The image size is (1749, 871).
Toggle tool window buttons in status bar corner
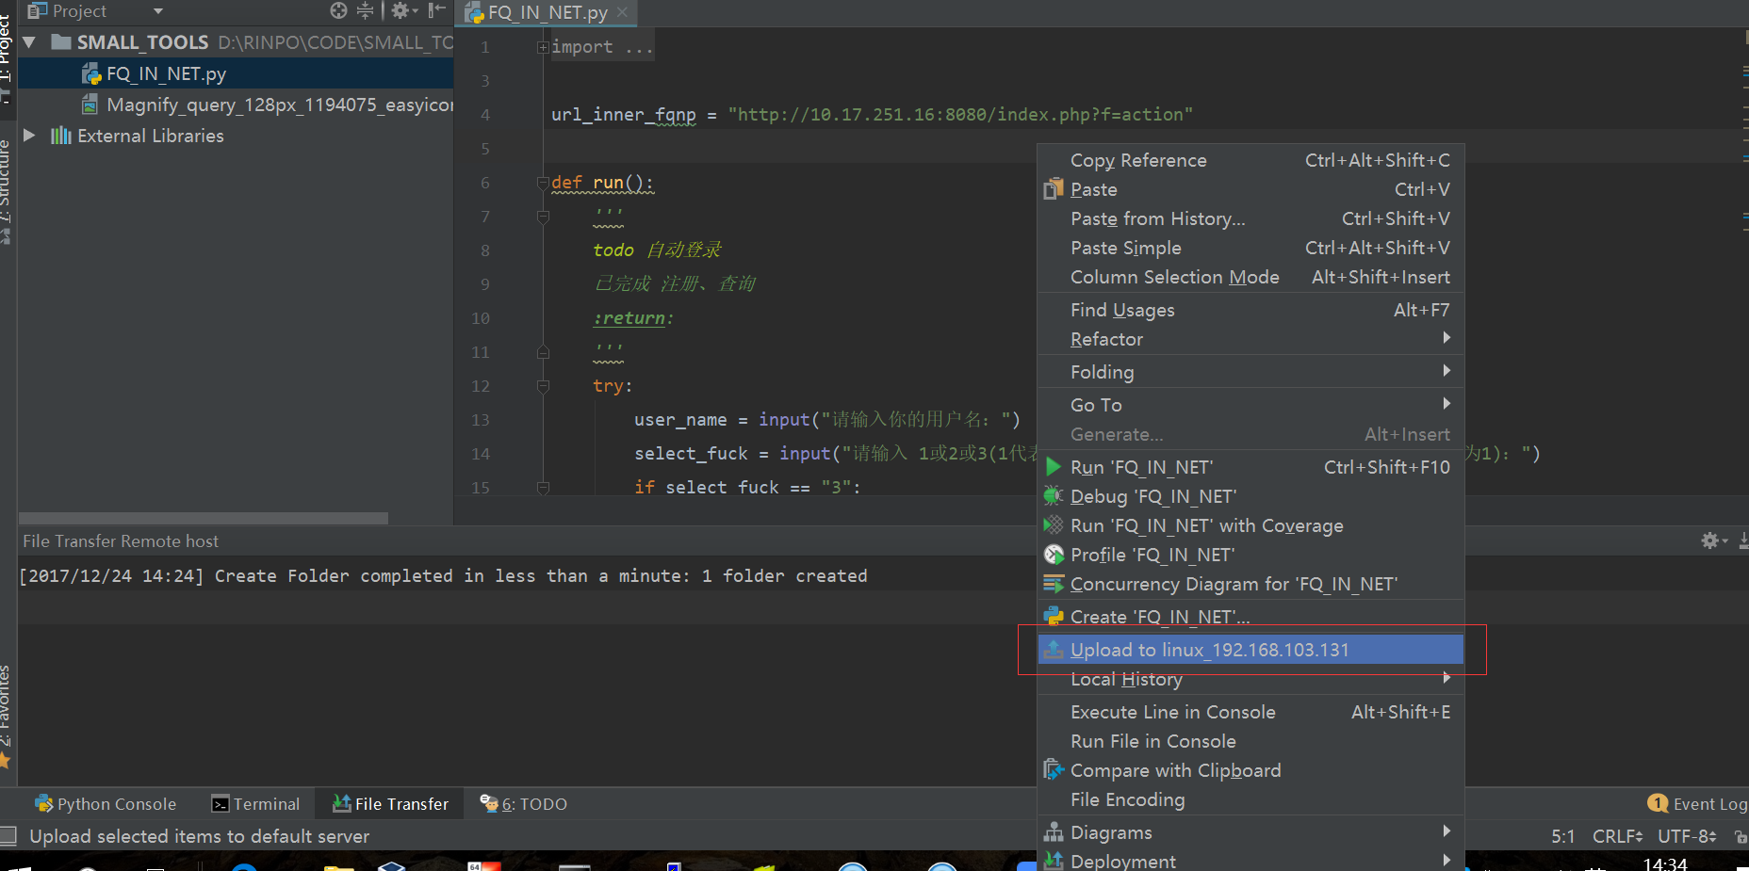(8, 836)
